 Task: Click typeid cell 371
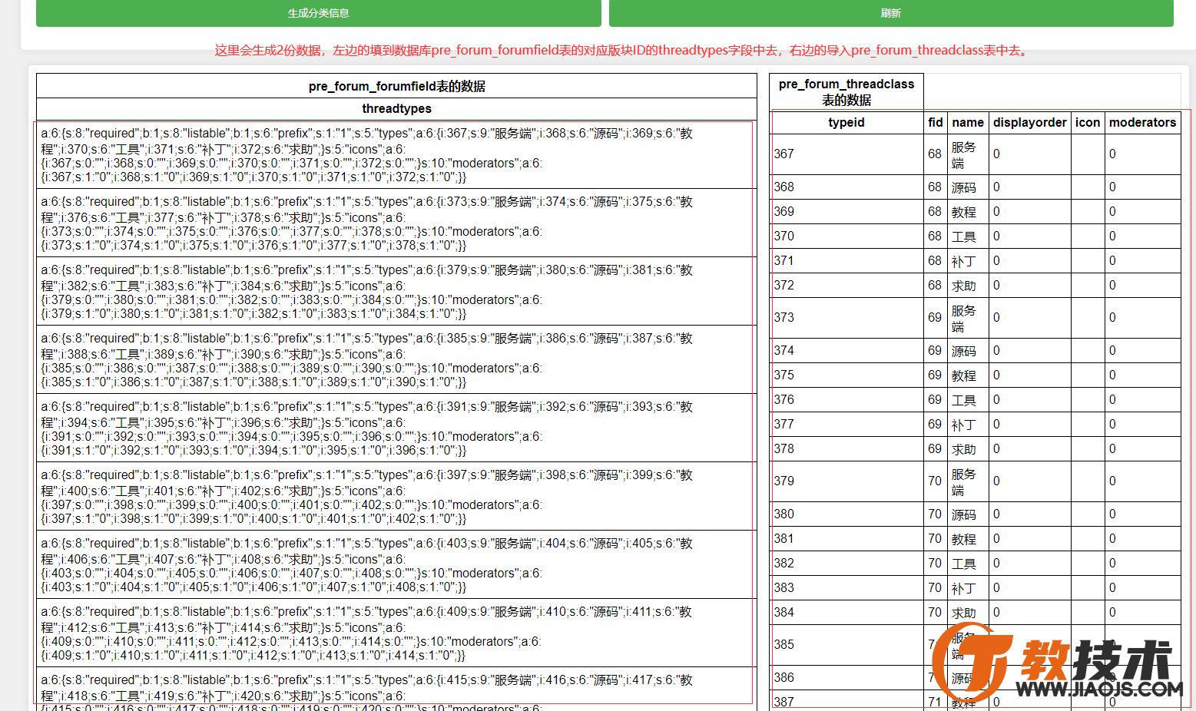click(x=846, y=260)
